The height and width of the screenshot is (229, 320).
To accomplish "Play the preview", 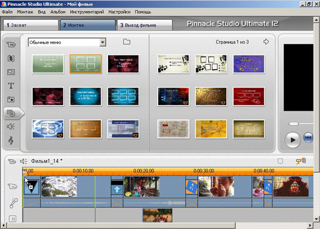I will pos(293,140).
